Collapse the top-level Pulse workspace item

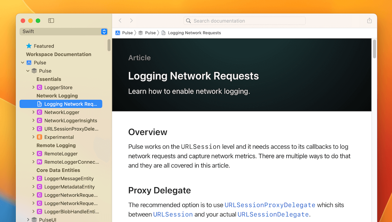coord(23,63)
